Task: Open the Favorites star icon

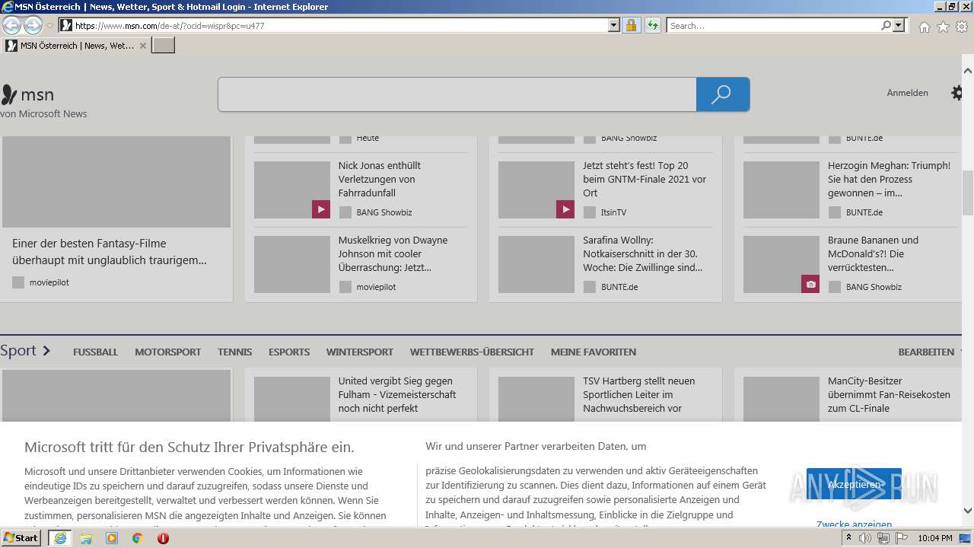Action: coord(943,27)
